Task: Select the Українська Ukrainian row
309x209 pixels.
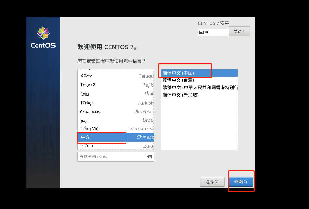Action: click(116, 112)
